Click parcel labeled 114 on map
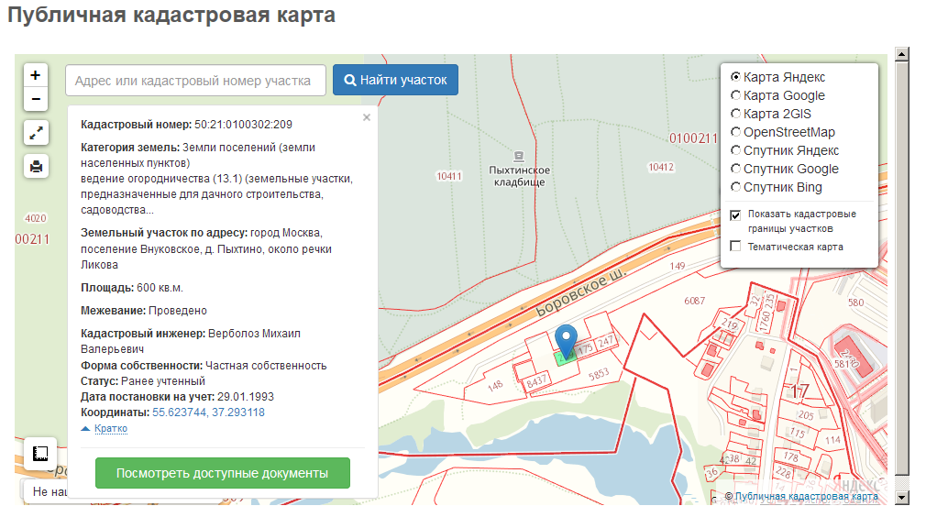The width and height of the screenshot is (926, 517). coord(832,440)
